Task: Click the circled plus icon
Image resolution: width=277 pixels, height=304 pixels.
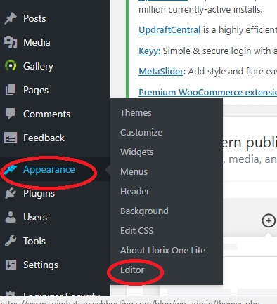Action: click(269, 220)
